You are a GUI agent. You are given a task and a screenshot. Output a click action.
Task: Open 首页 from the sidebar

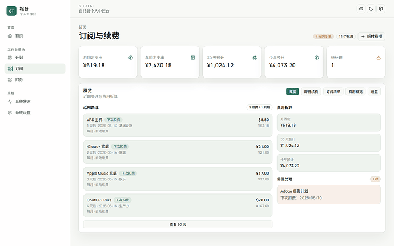(x=35, y=36)
